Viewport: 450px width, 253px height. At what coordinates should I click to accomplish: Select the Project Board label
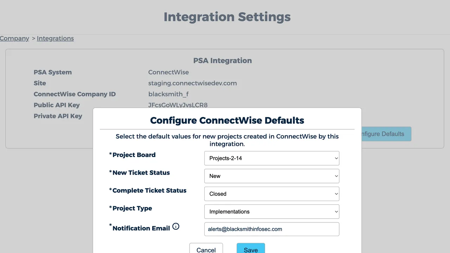click(x=134, y=155)
